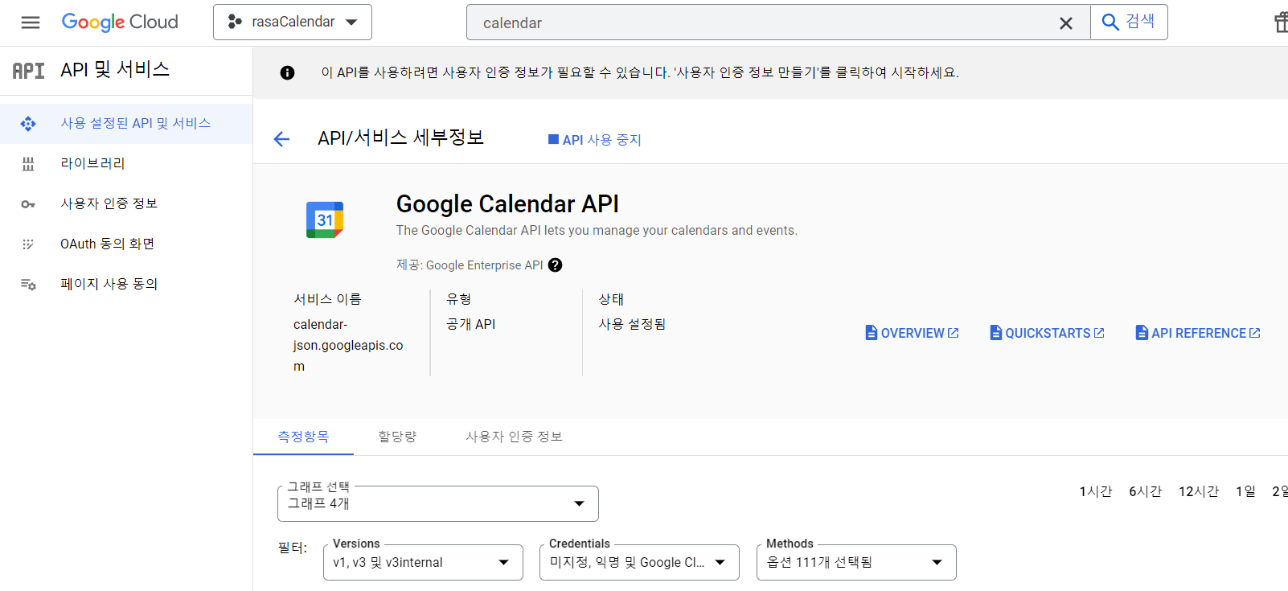Open 페이지 사용 동의 in the sidebar
This screenshot has height=591, width=1288.
click(126, 285)
